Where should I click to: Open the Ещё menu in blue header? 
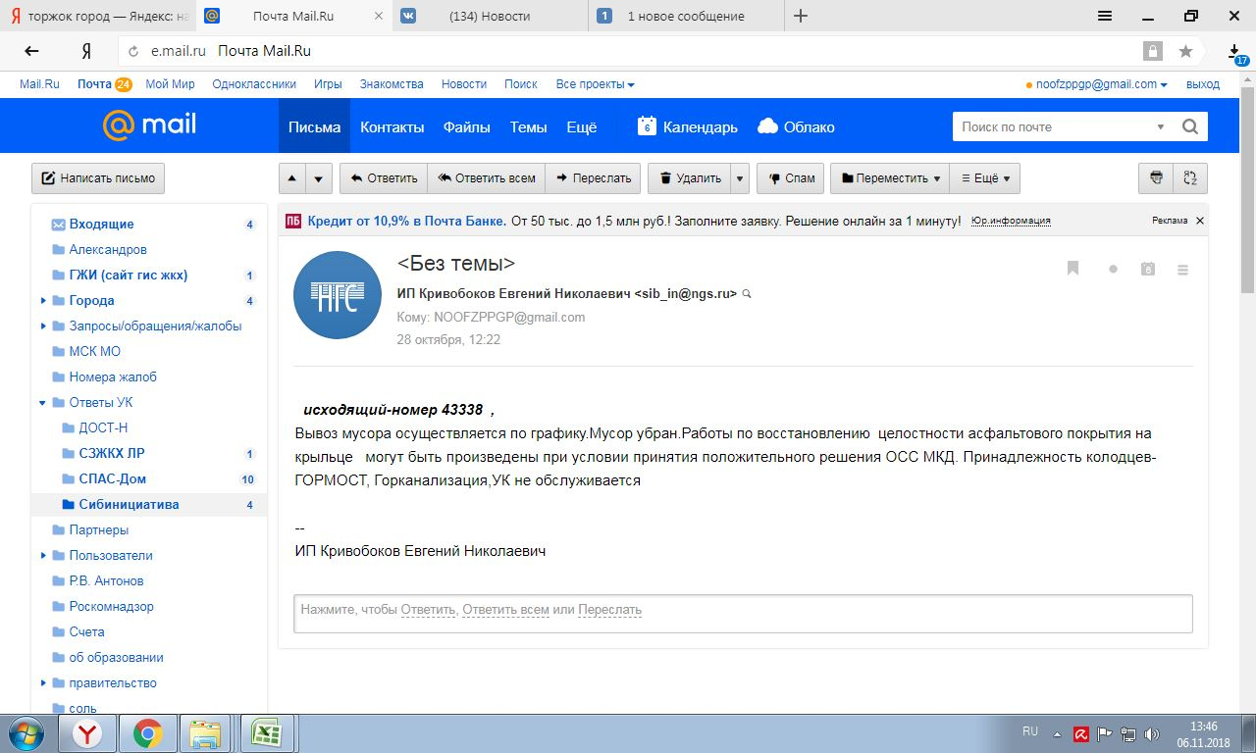[582, 126]
